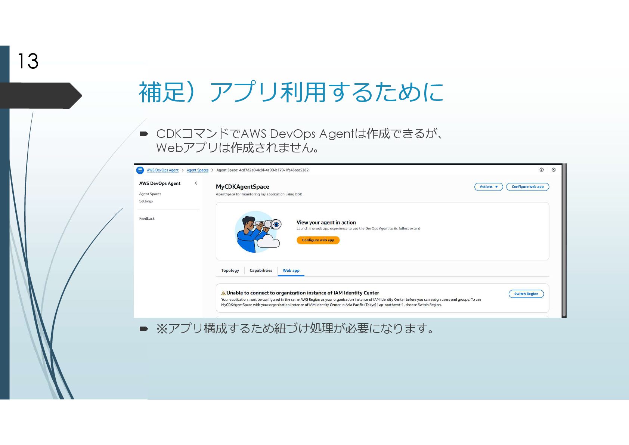Collapse the AWS DevOps Agent sidebar chevron

pyautogui.click(x=196, y=183)
